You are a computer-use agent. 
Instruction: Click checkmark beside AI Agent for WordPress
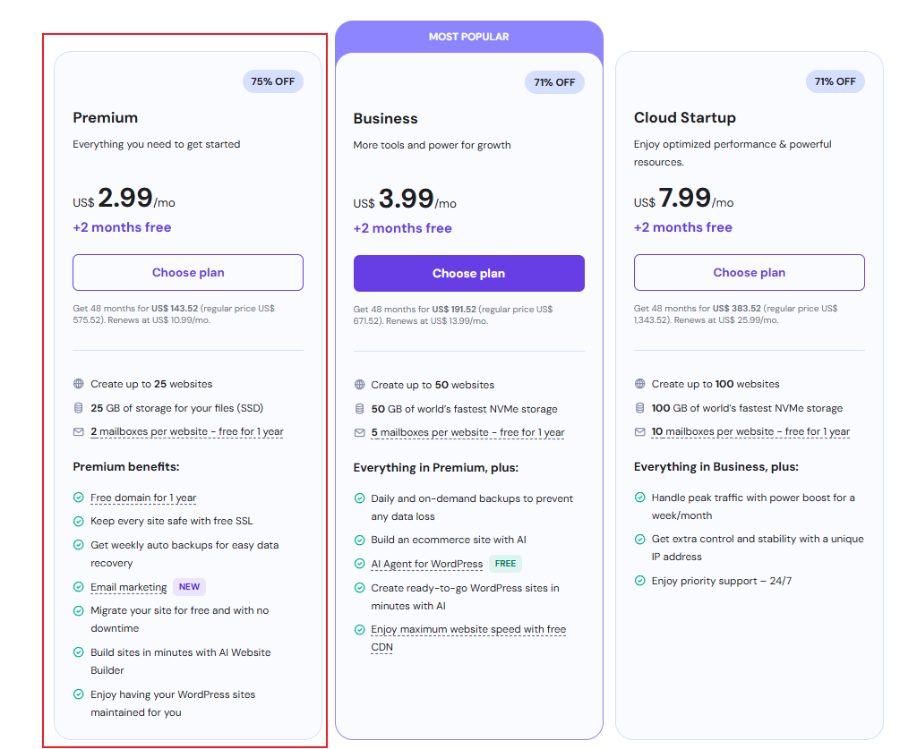[360, 564]
